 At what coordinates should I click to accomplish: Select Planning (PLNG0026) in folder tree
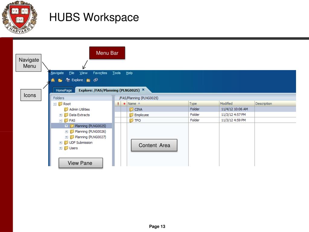(90, 131)
